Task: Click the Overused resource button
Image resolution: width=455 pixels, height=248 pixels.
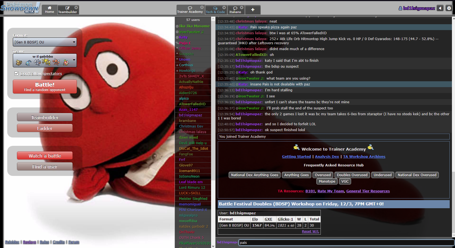Action: click(x=323, y=175)
